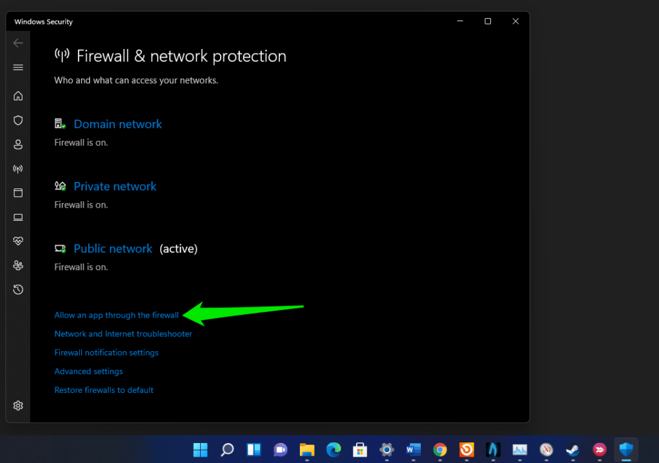Image resolution: width=659 pixels, height=463 pixels.
Task: Launch Microsoft Word from the taskbar
Action: pos(413,449)
